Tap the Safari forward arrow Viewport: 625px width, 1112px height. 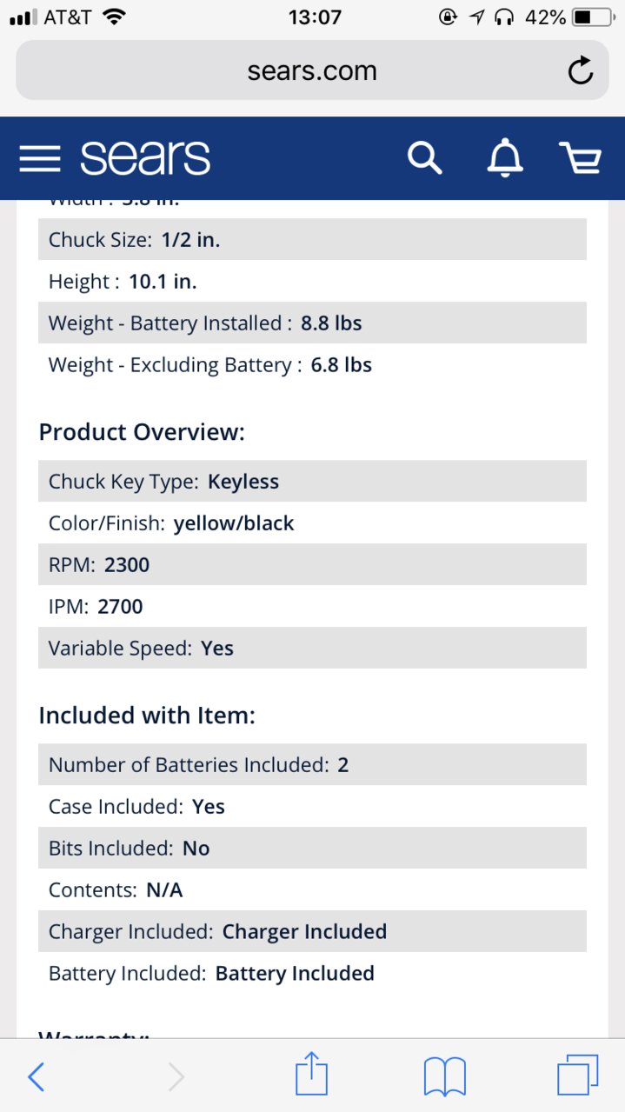[x=176, y=1077]
